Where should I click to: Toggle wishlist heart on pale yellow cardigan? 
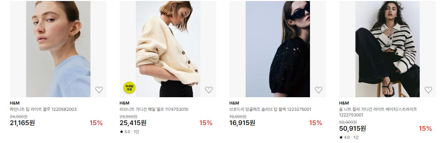click(x=209, y=90)
